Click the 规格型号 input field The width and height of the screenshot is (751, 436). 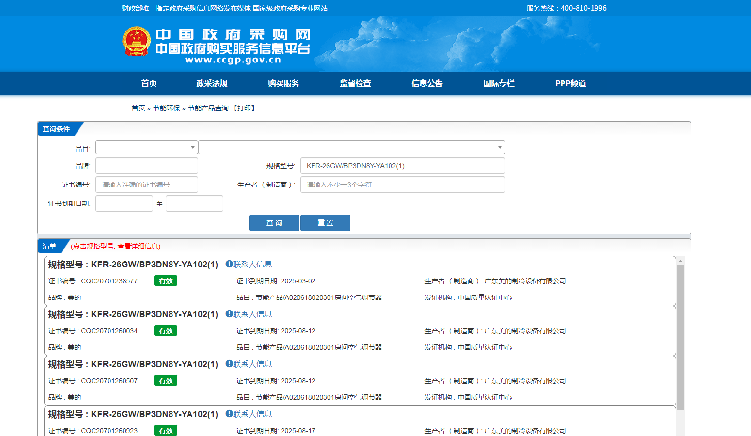pyautogui.click(x=403, y=166)
